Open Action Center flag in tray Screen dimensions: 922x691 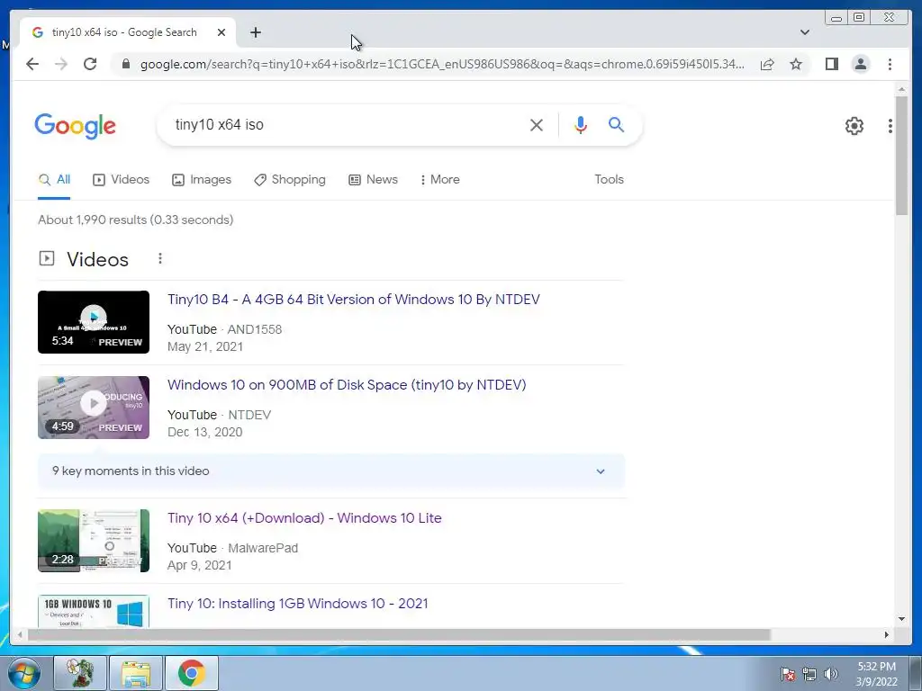(x=787, y=674)
